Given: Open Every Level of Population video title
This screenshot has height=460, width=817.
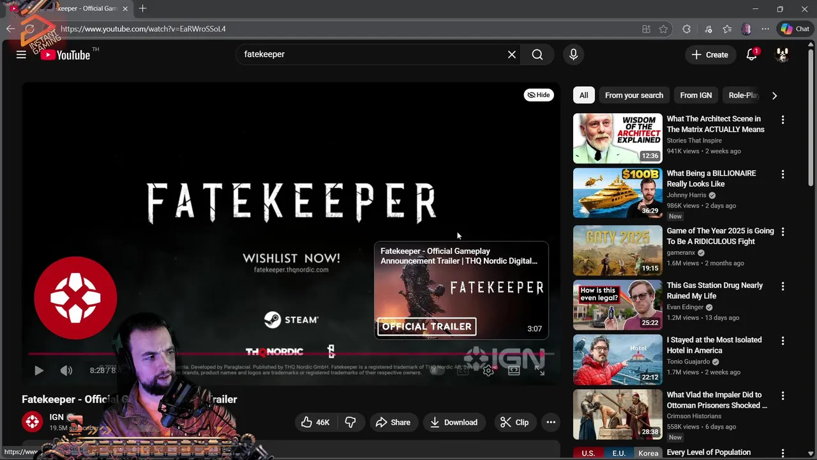Looking at the screenshot, I should point(708,452).
